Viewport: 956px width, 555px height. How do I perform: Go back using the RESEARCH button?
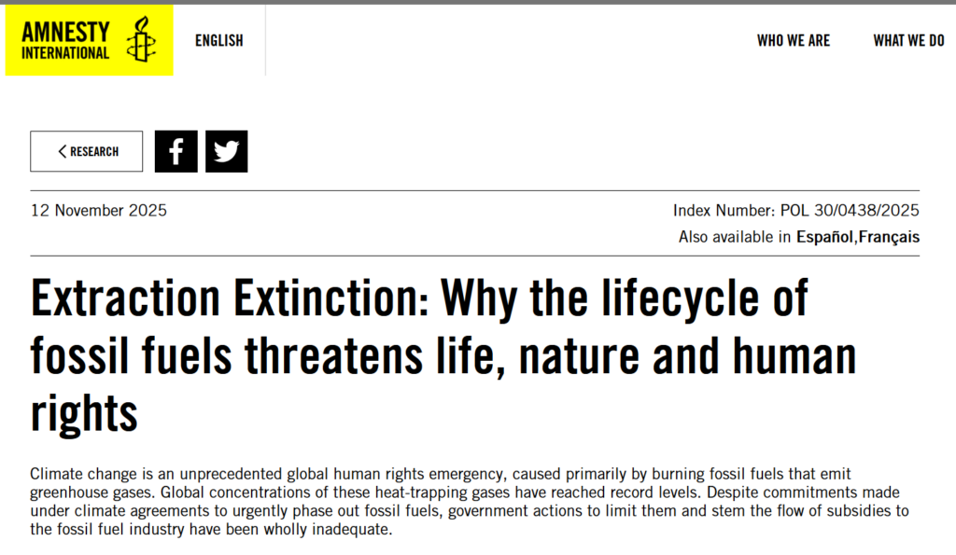click(x=87, y=152)
